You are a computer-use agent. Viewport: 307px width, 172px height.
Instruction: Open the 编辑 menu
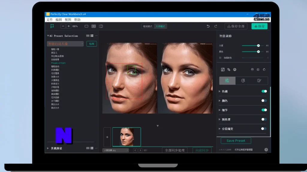pyautogui.click(x=58, y=20)
